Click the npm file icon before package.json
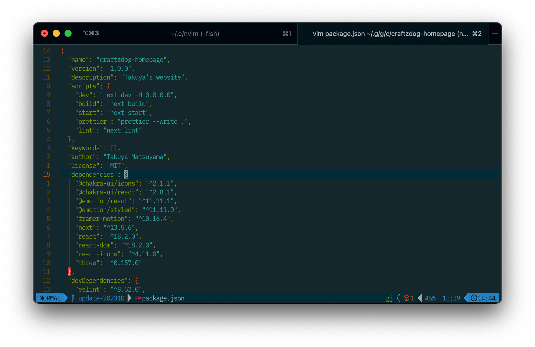Viewport: 535px width, 347px height. (x=138, y=298)
